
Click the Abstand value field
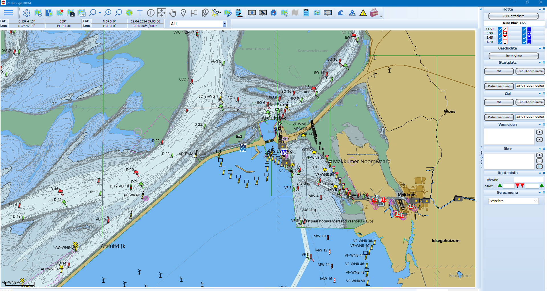pyautogui.click(x=529, y=180)
